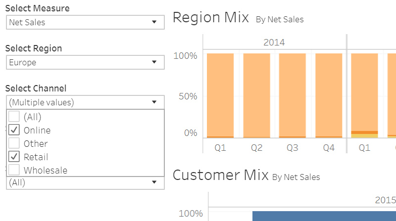396x221 pixels.
Task: Click the Region Mix chart title
Action: click(x=210, y=18)
